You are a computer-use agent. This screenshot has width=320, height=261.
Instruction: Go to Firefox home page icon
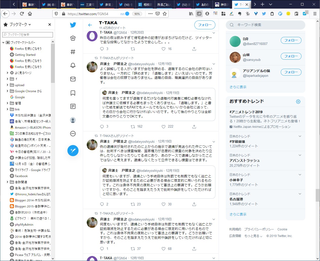point(30,14)
